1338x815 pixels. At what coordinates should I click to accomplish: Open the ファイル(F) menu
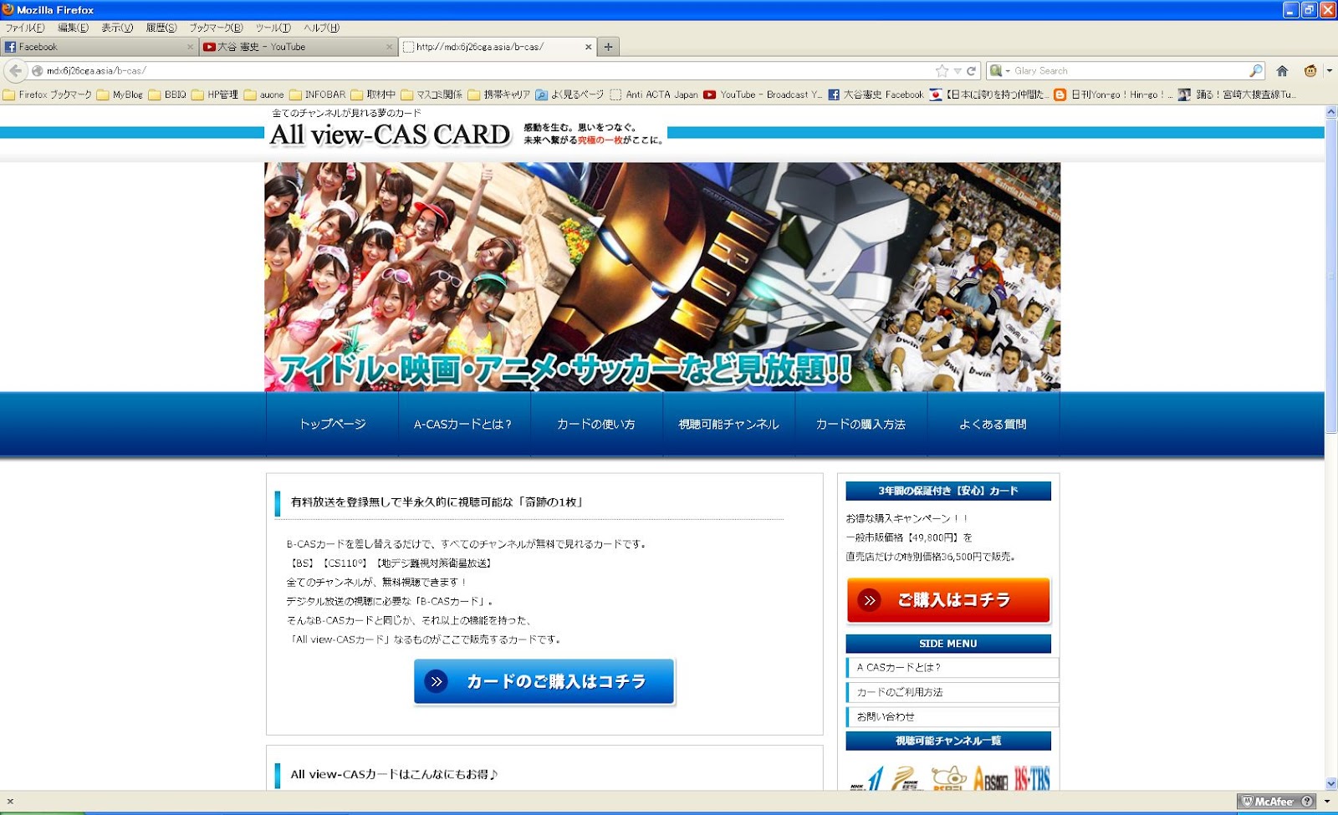(x=25, y=28)
